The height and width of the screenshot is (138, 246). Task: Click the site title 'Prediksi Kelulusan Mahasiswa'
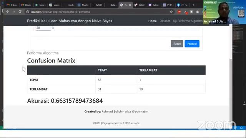pyautogui.click(x=70, y=21)
